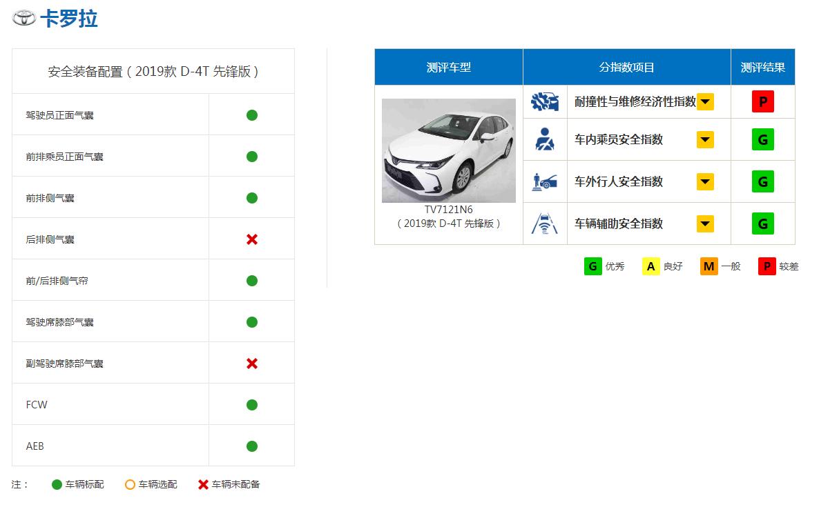
Task: Click the pedestrian safety index icon
Action: click(545, 181)
